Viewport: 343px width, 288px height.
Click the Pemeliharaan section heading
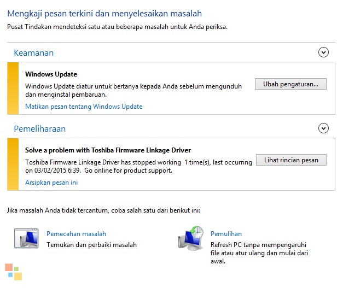(x=39, y=129)
